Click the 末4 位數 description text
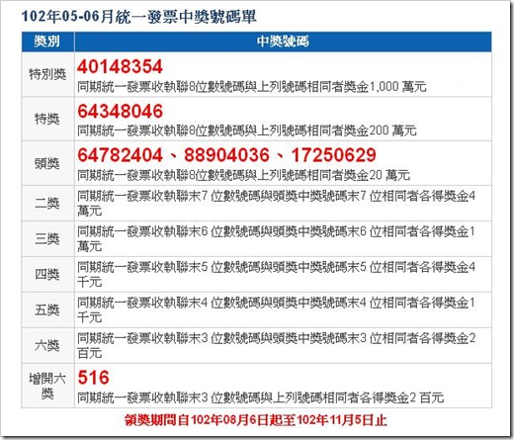Screen dimensions: 514x440 pos(277,309)
